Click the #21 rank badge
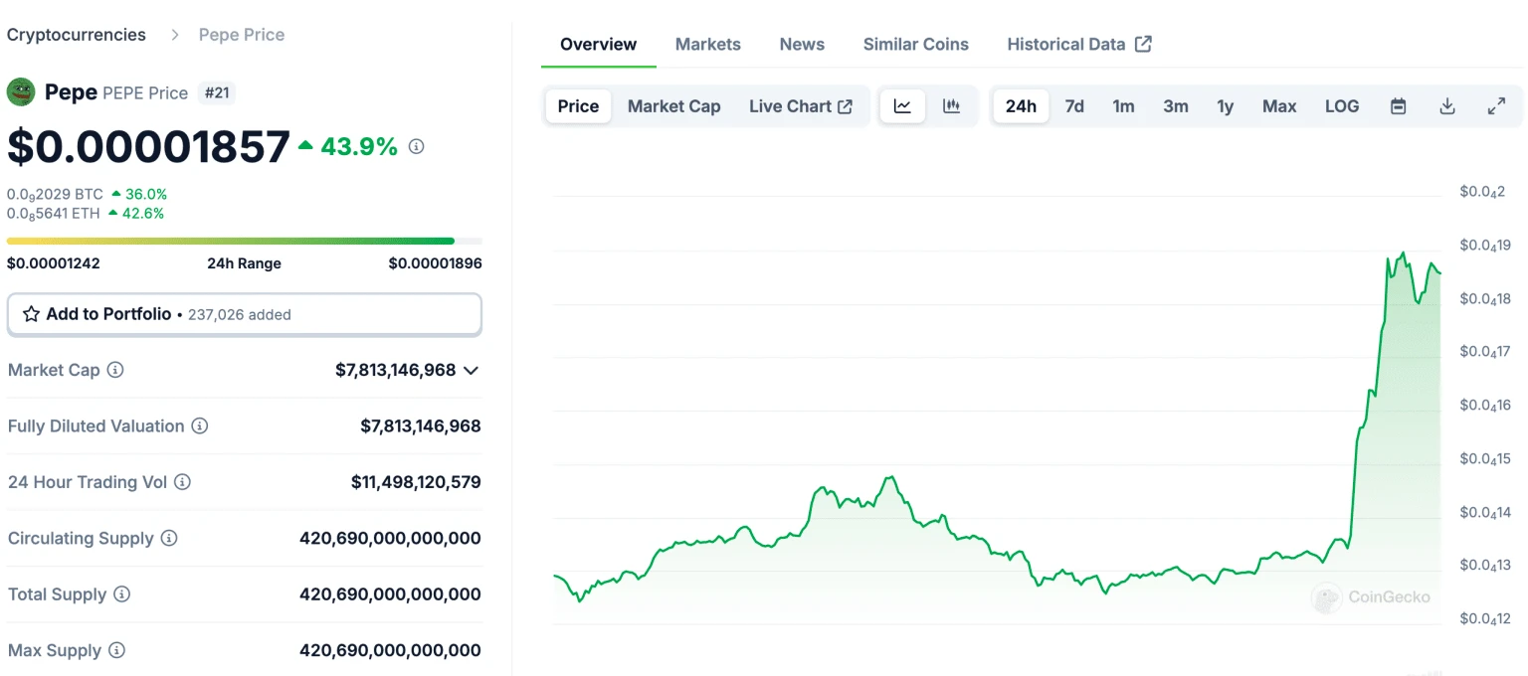The width and height of the screenshot is (1528, 676). tap(217, 93)
